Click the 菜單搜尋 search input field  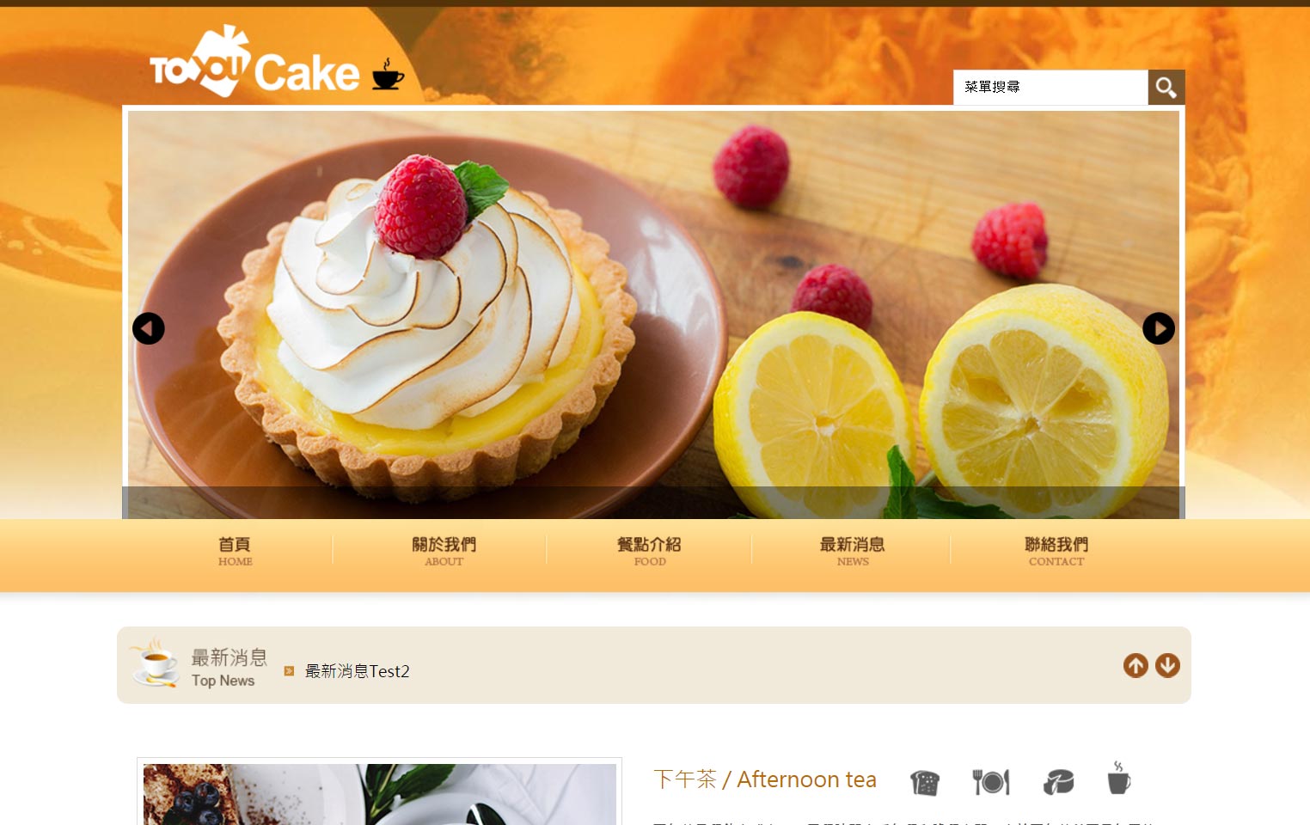pyautogui.click(x=1050, y=87)
